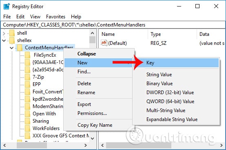This screenshot has height=150, width=226.
Task: Select Binary Value in the submenu
Action: tap(176, 84)
